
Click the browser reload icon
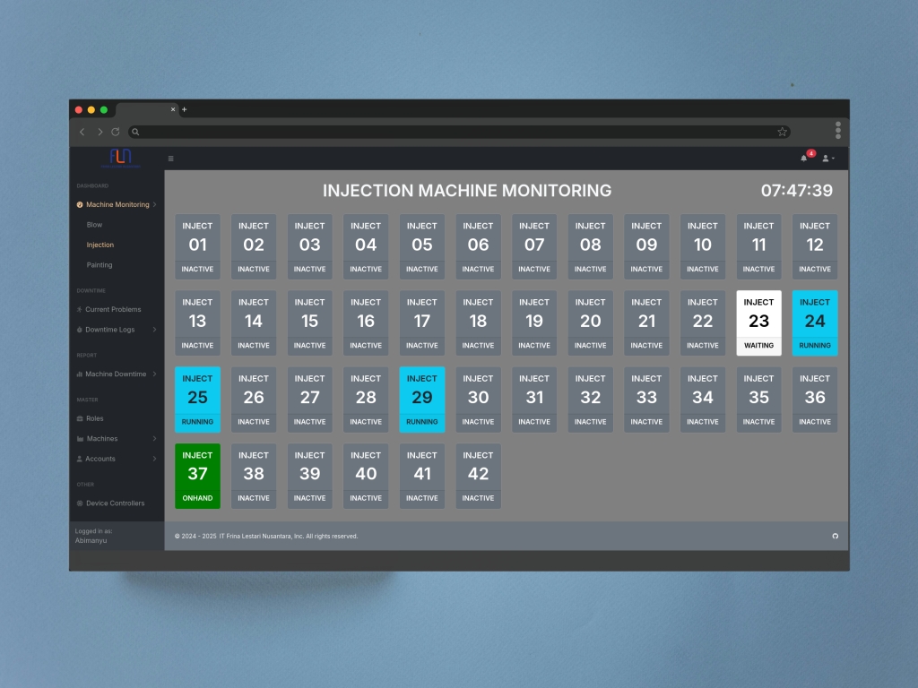[116, 132]
